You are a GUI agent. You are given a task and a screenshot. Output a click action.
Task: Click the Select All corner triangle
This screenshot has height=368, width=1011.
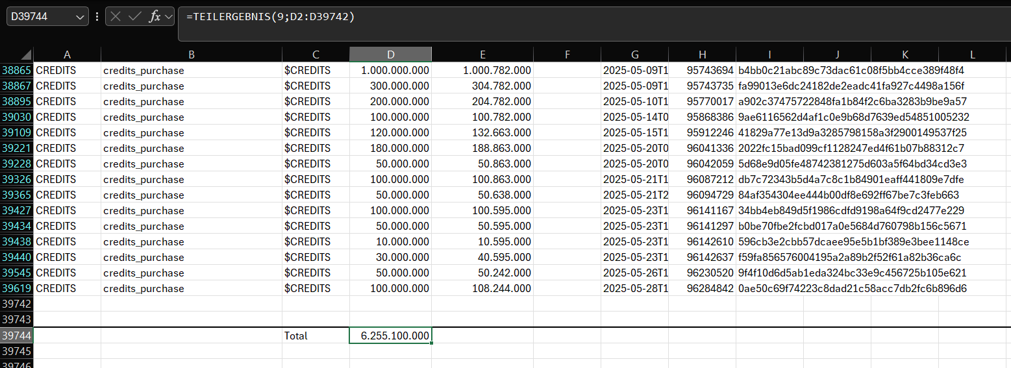[26, 55]
